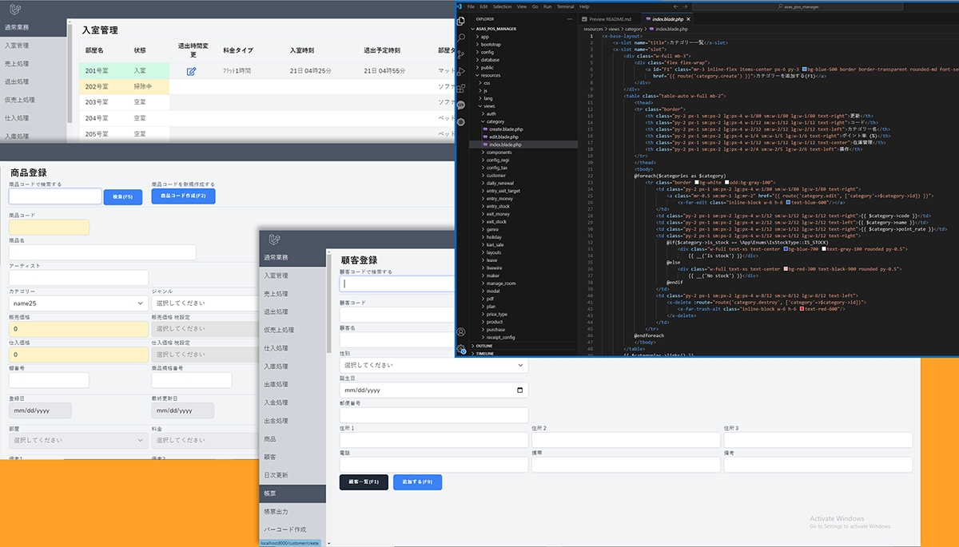Open Search in VS Code activity bar
This screenshot has width=959, height=547.
click(x=463, y=37)
